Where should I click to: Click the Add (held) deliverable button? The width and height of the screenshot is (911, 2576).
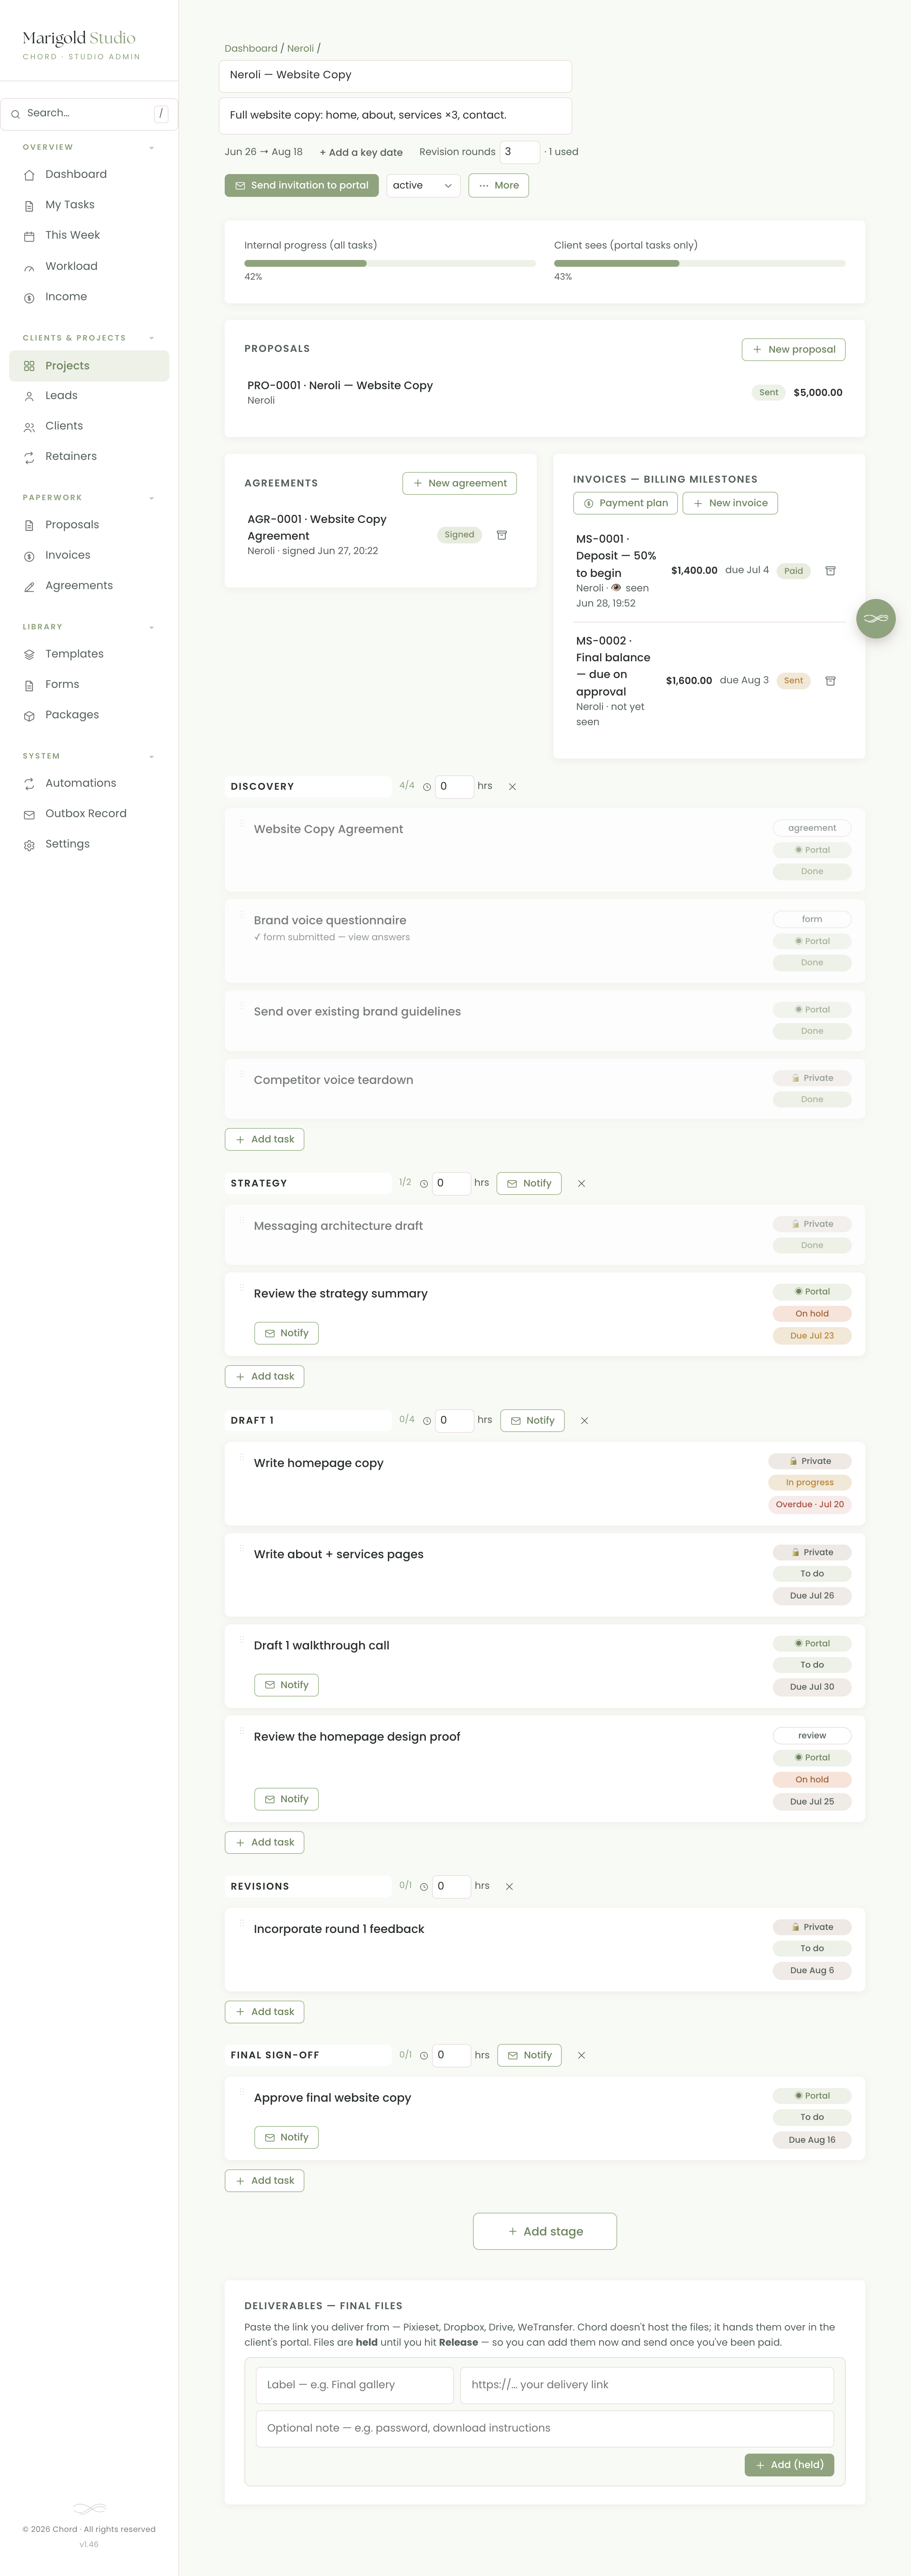pos(789,2465)
